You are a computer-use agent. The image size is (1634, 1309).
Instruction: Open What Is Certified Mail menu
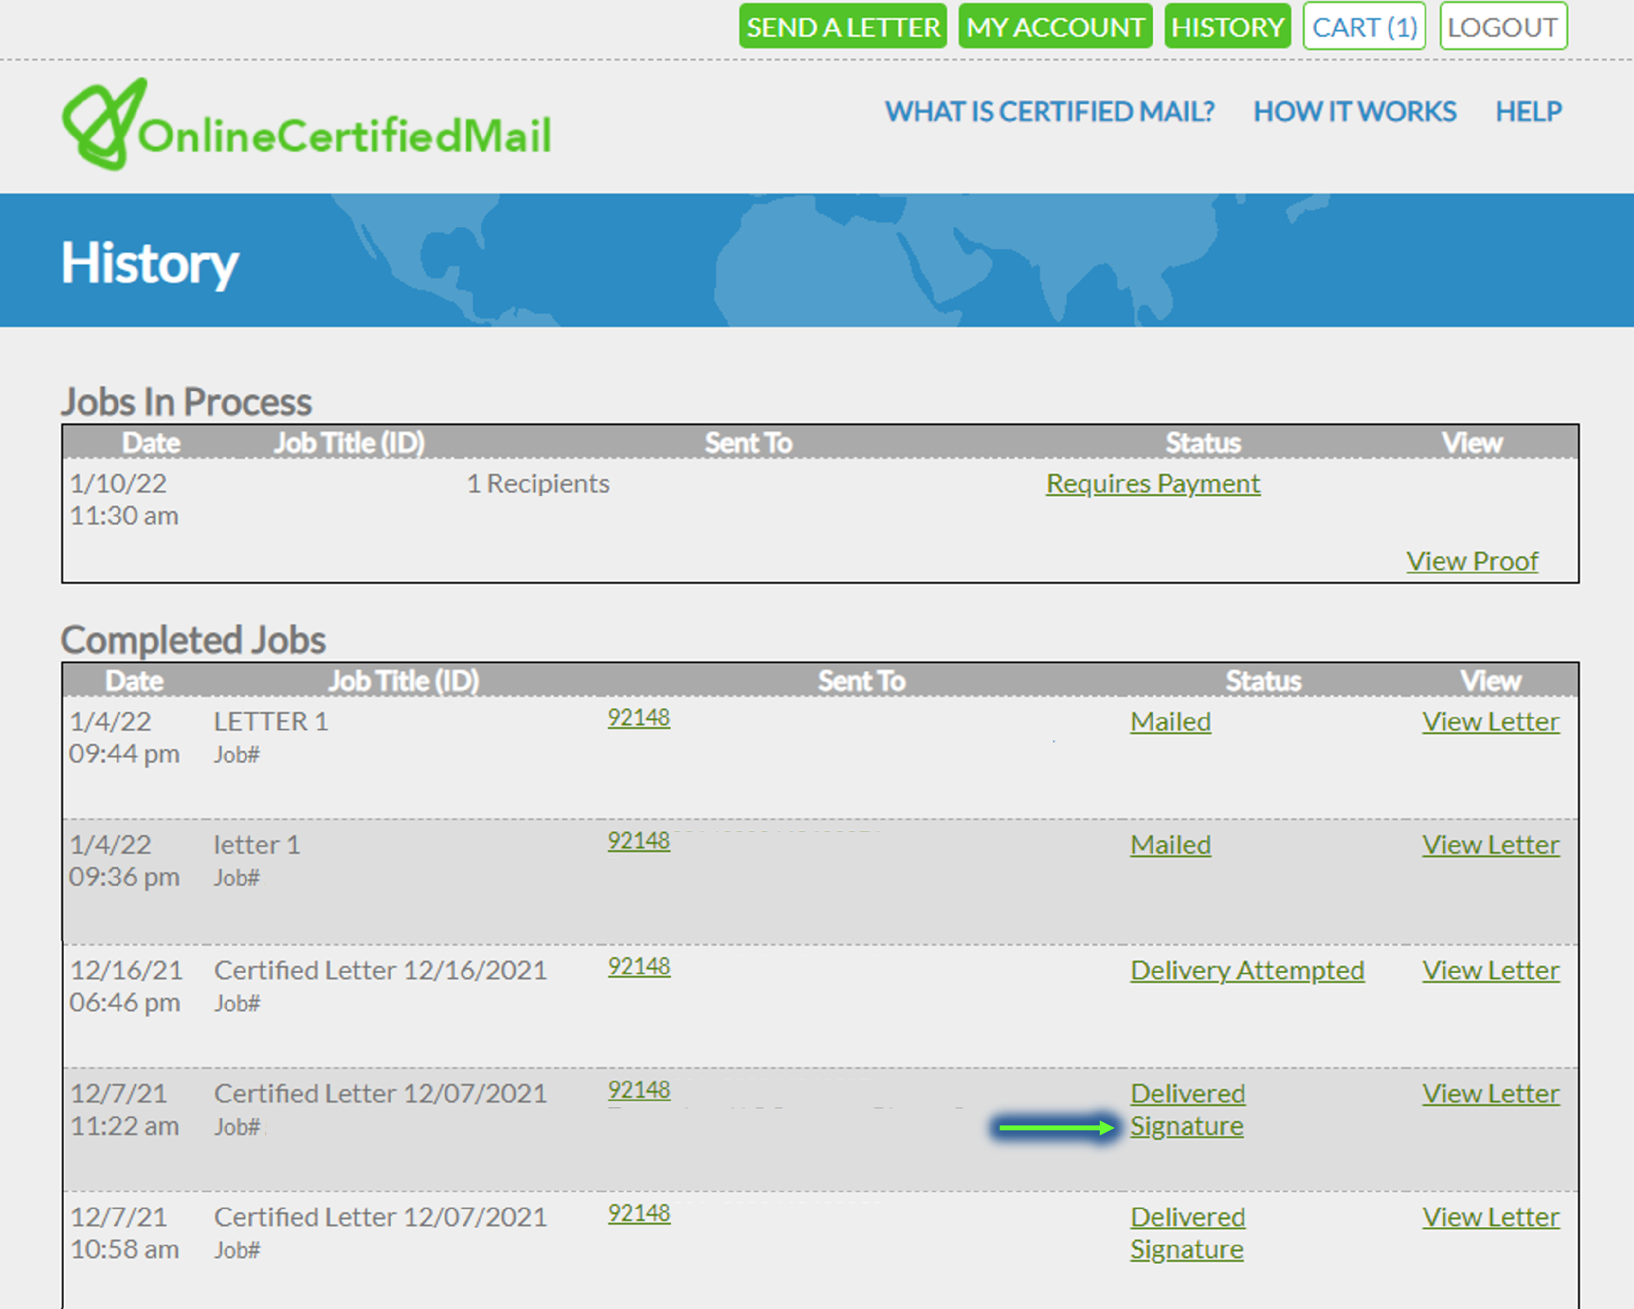[1049, 112]
